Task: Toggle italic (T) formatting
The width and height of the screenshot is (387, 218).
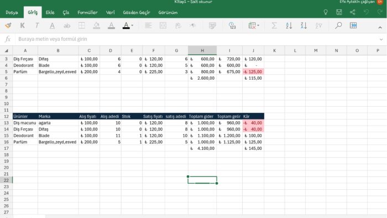Action: tap(37, 25)
